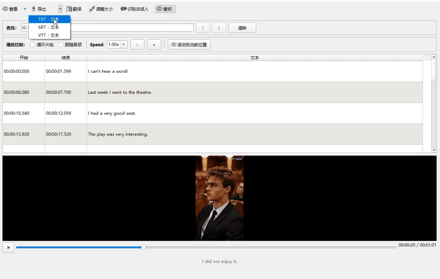The width and height of the screenshot is (440, 279).
Task: Click into the 查找 search input field
Action: [107, 28]
